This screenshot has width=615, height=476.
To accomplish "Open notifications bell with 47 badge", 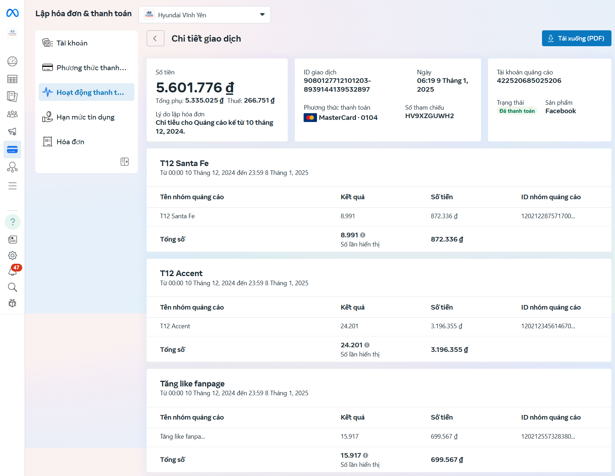I will click(12, 271).
